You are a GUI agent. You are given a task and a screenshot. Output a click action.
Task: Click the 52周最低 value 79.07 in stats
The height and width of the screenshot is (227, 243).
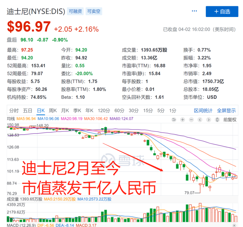pyautogui.click(x=37, y=73)
